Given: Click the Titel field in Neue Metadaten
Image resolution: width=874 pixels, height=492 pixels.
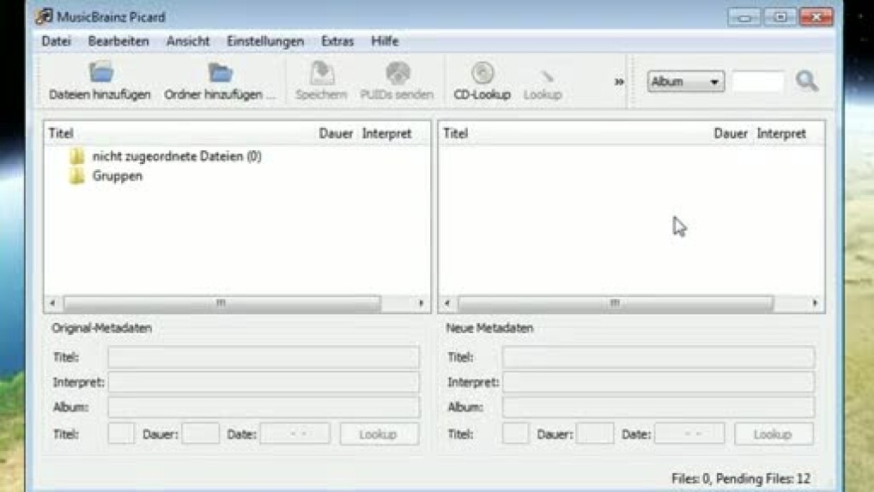Looking at the screenshot, I should [x=658, y=357].
